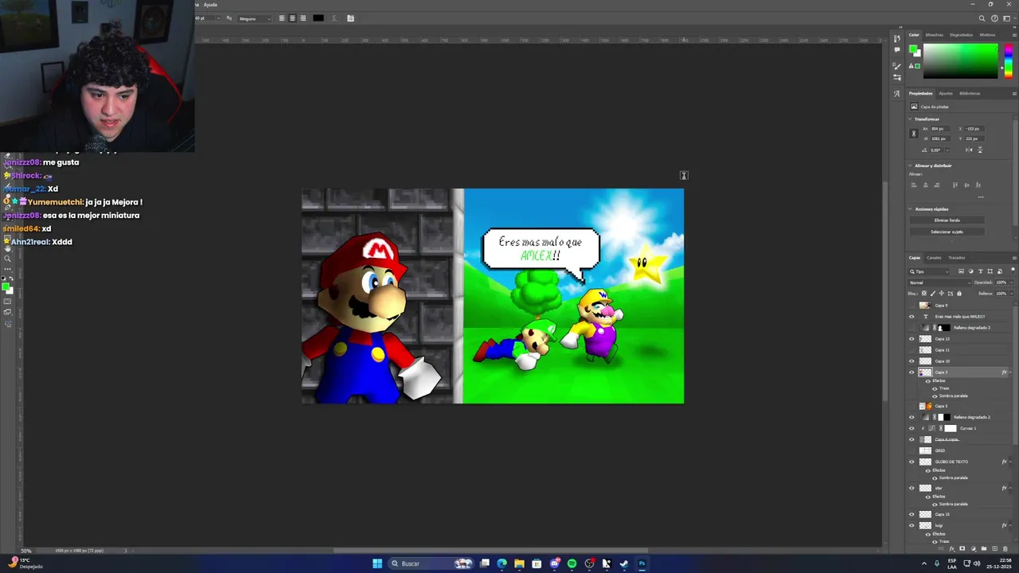Collapse Capa 3 layer effects
The image size is (1019, 573).
[x=1011, y=372]
